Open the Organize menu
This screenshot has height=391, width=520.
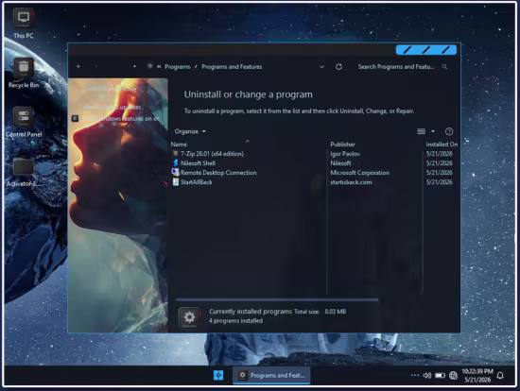coord(190,131)
